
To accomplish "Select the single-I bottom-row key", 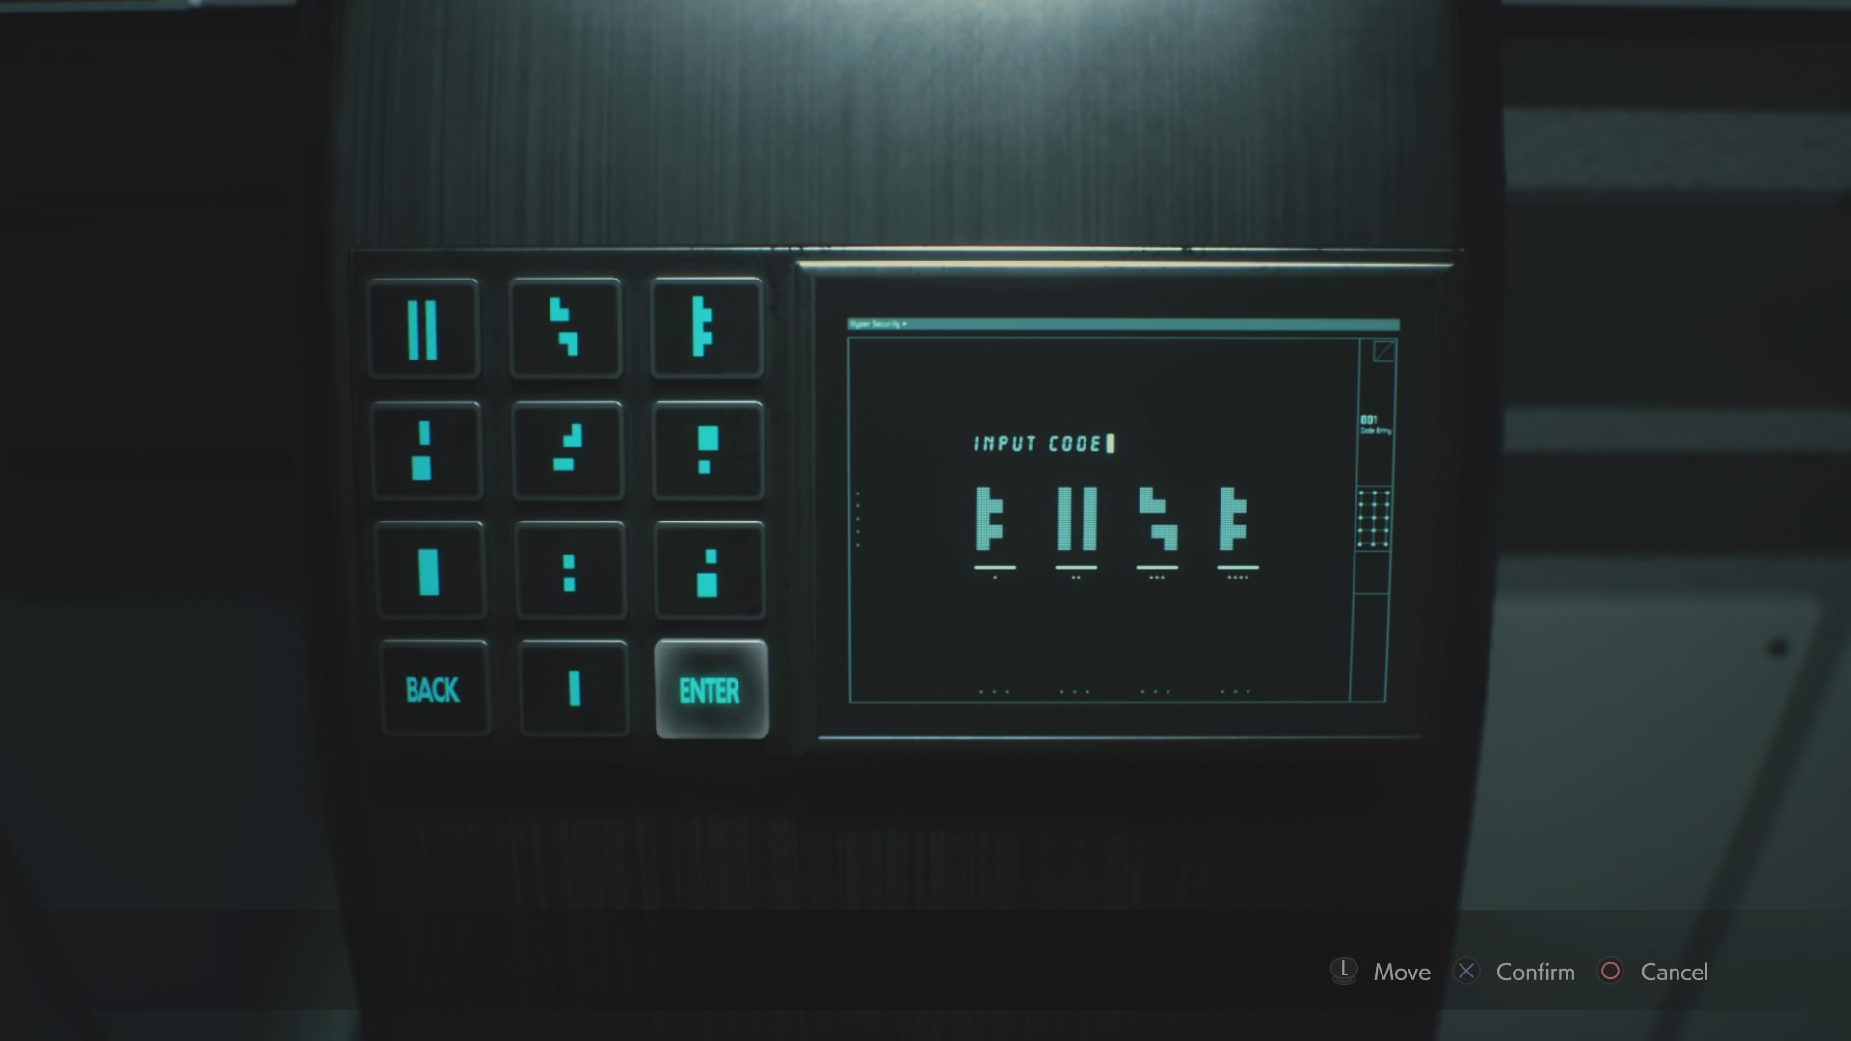I will click(571, 689).
